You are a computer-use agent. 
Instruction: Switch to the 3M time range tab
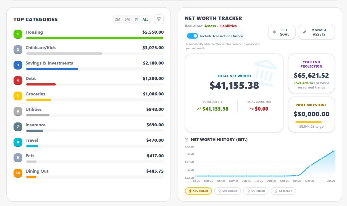pyautogui.click(x=117, y=19)
